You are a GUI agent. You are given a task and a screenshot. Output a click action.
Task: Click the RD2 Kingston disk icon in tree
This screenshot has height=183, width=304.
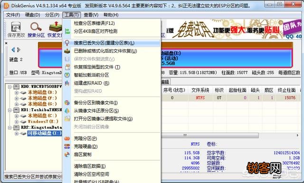click(x=16, y=127)
